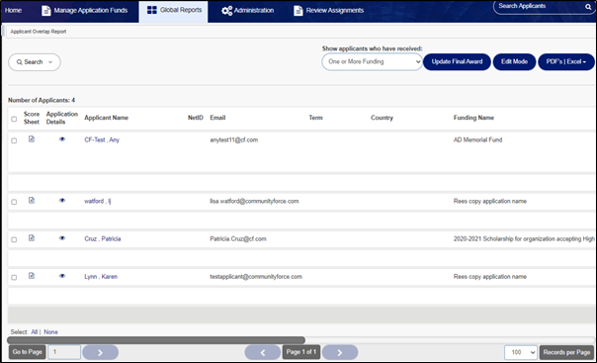
Task: Check the box for Cruz, Patricia row
Action: (x=14, y=239)
